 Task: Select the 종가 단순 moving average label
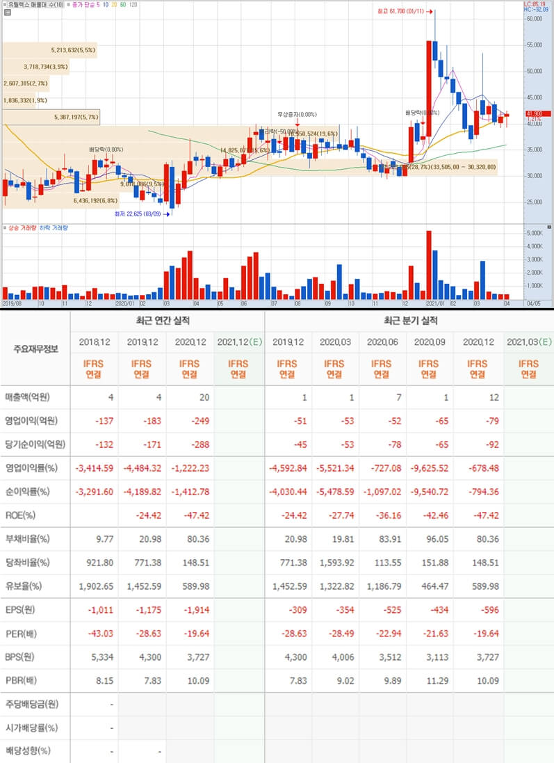(x=83, y=4)
